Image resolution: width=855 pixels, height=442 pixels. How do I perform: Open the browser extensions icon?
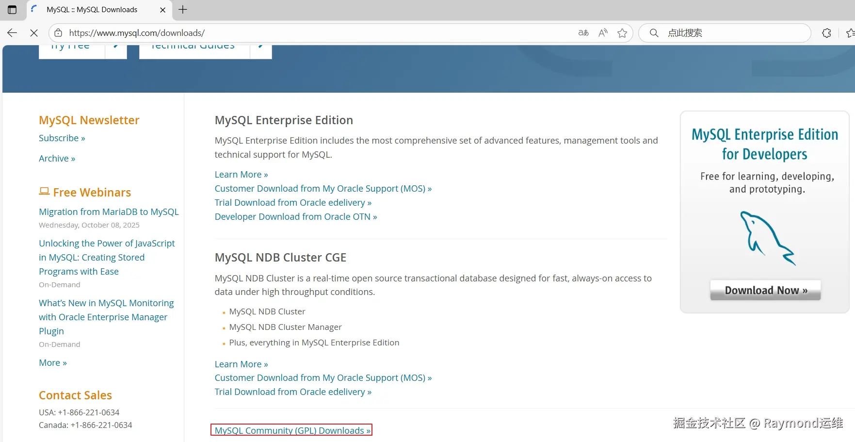827,33
